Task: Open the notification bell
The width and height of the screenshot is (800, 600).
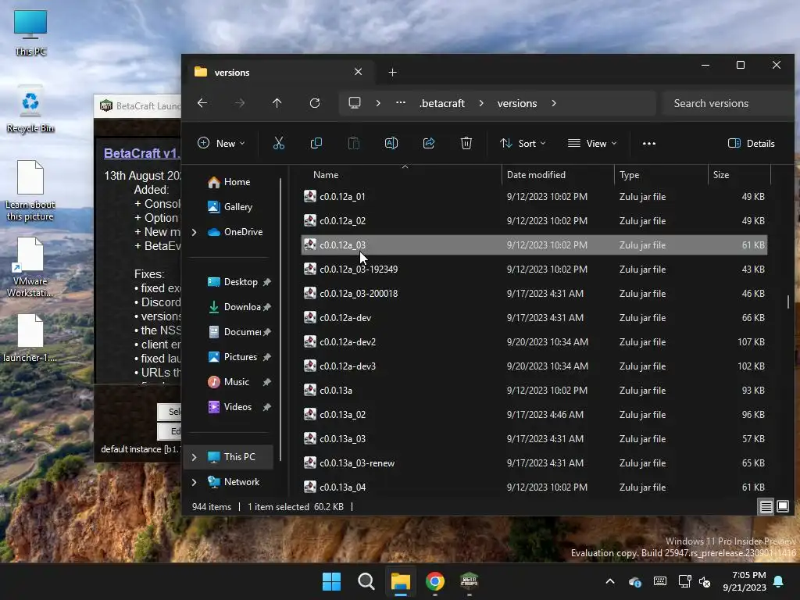Action: pos(779,581)
